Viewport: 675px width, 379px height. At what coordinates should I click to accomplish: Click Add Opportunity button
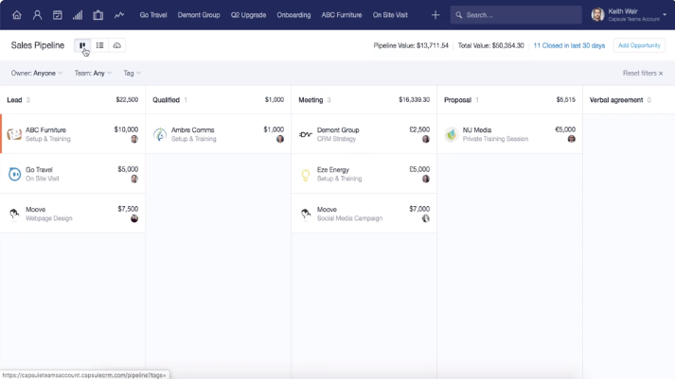639,45
